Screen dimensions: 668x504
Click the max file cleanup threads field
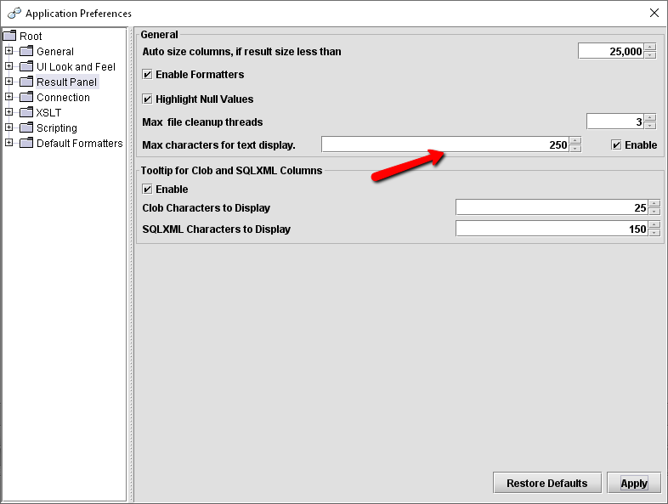pos(615,122)
